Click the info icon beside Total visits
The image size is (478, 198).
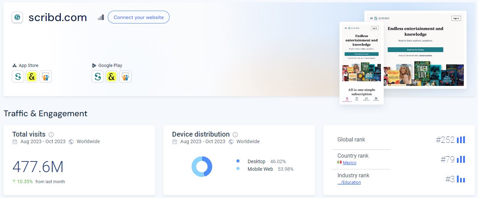tap(51, 135)
